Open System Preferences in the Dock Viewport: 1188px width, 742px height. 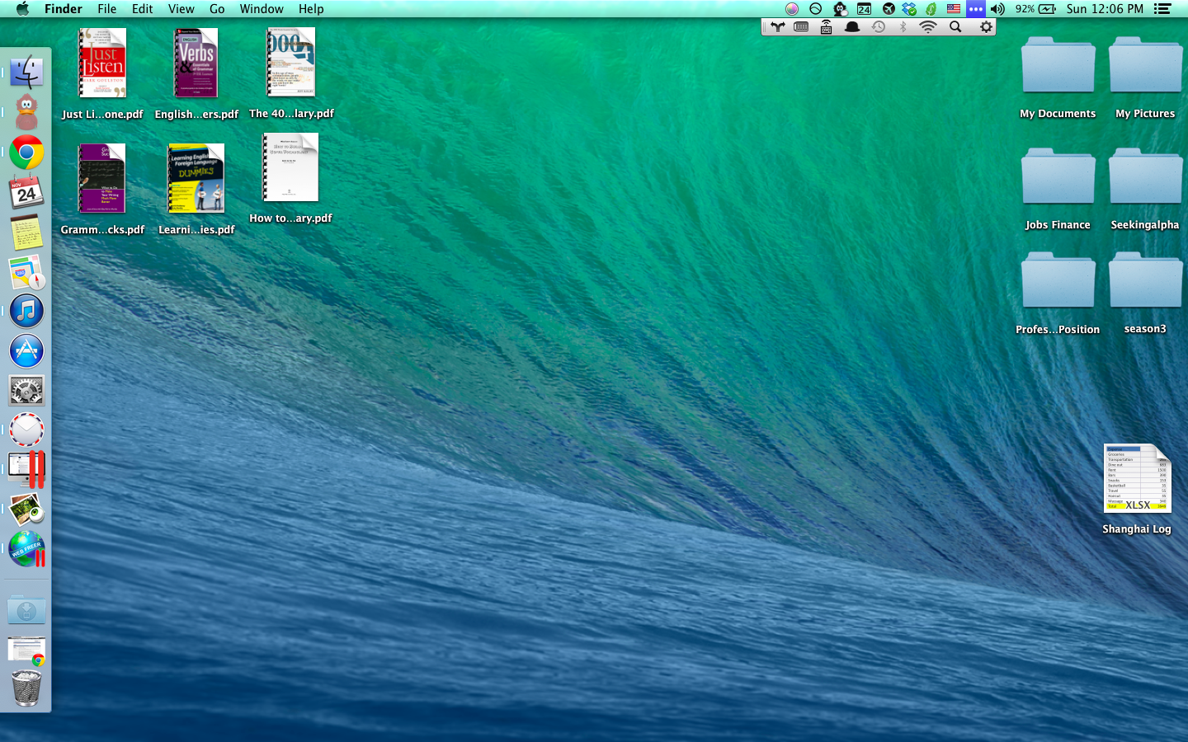click(26, 391)
